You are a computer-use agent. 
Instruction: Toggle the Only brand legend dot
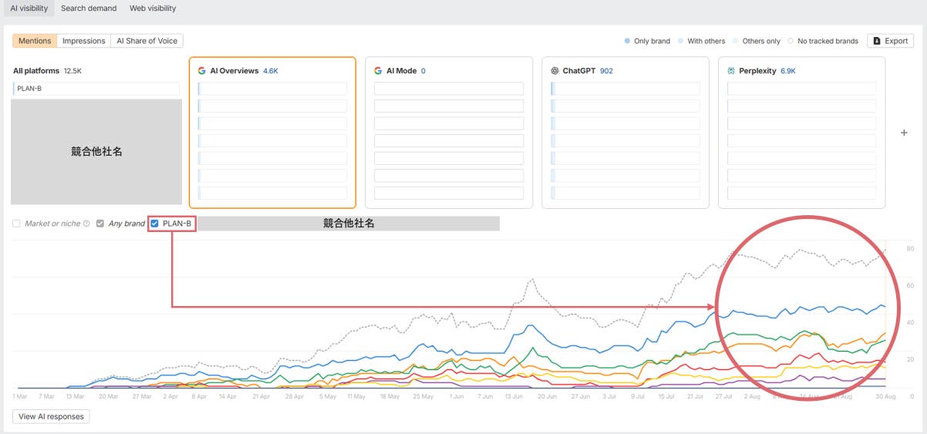627,42
